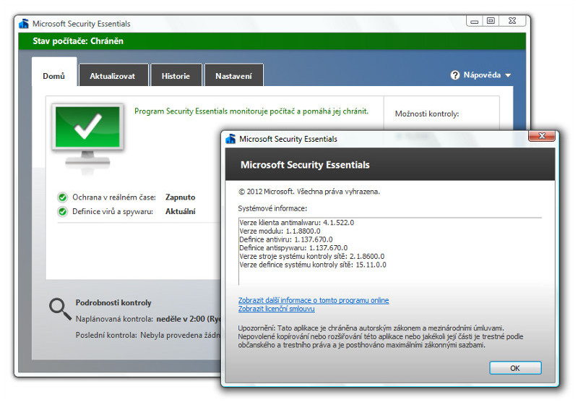Click the Stav počítače: Chráněn status bar
Image resolution: width=578 pixels, height=405 pixels.
click(272, 41)
